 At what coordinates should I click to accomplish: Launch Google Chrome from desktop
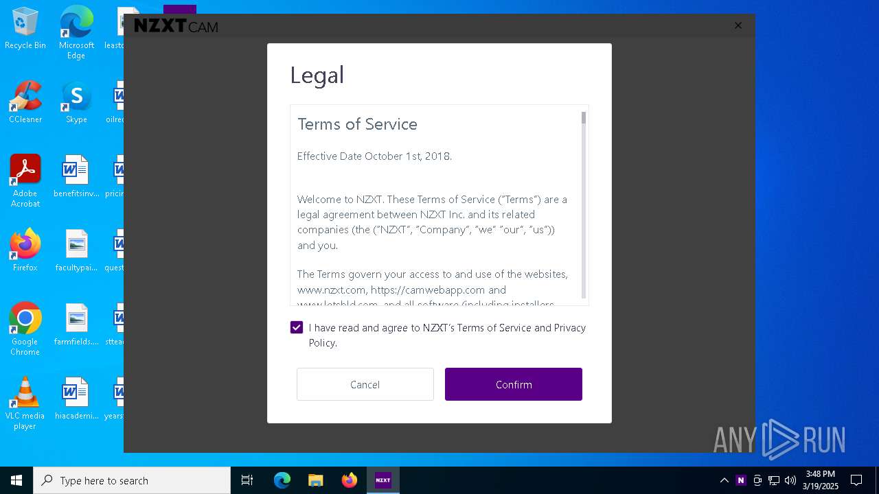tap(25, 329)
